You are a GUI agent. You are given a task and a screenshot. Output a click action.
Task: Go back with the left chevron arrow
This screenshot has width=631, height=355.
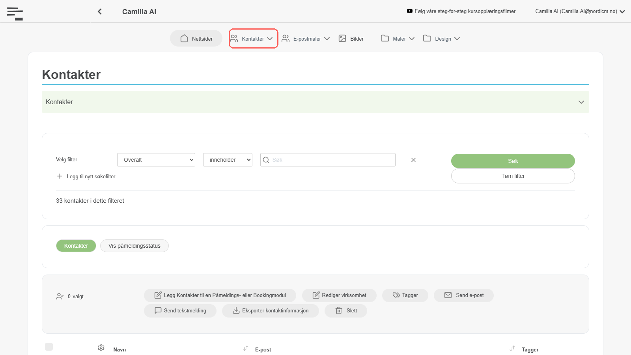[x=100, y=11]
